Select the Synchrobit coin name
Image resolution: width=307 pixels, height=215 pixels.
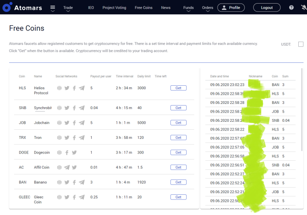click(43, 108)
